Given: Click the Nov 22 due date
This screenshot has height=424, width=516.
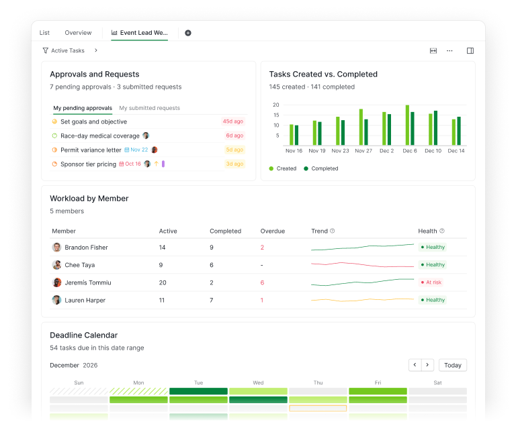Looking at the screenshot, I should point(136,150).
